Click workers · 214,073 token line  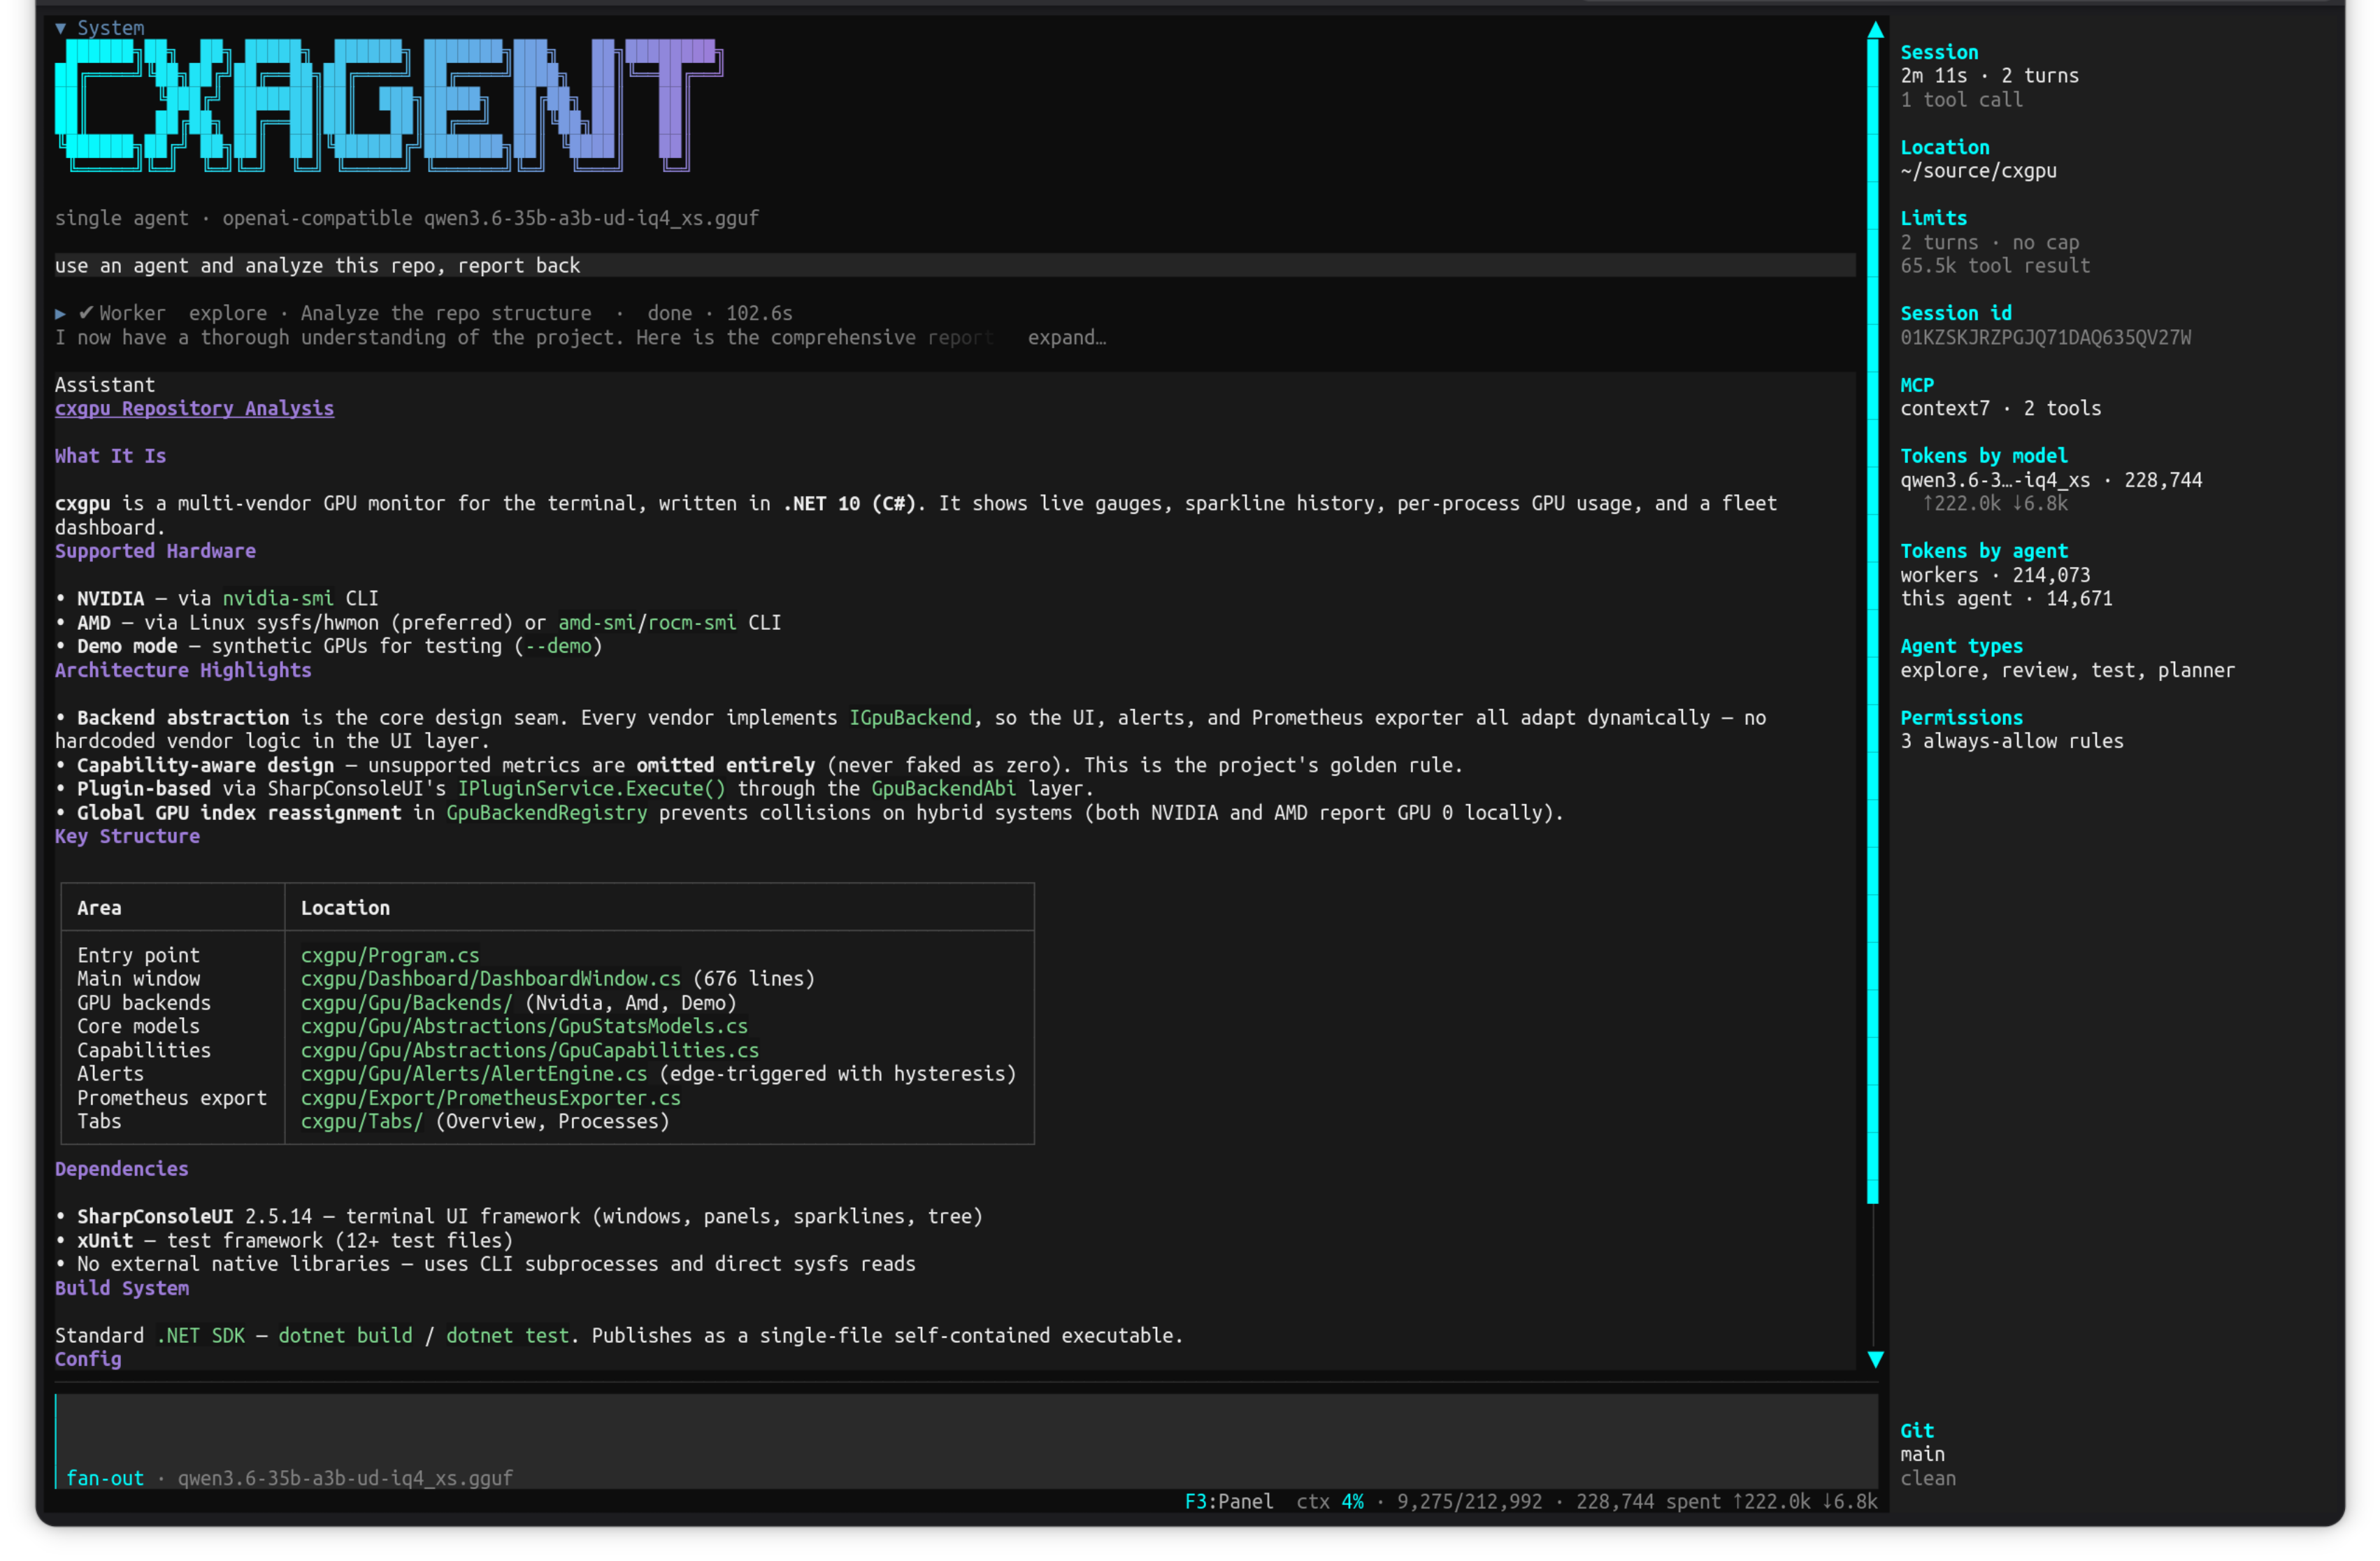point(1994,575)
